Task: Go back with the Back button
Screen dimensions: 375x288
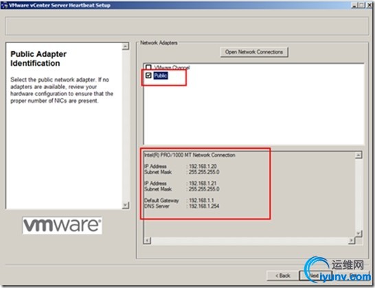Action: tap(282, 276)
